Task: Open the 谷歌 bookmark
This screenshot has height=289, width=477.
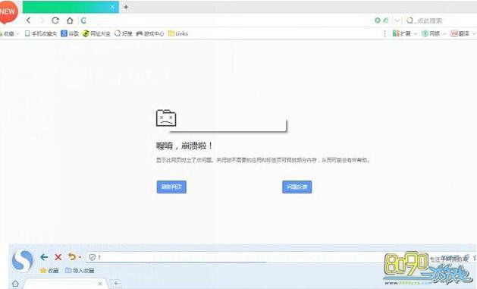Action: [x=70, y=33]
